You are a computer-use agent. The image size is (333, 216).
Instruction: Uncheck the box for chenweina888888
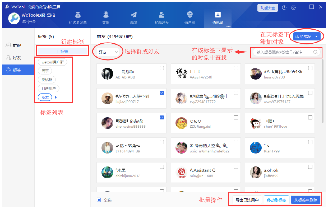162,118
